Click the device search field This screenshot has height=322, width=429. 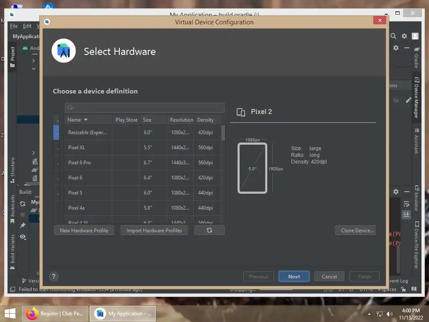[145, 108]
